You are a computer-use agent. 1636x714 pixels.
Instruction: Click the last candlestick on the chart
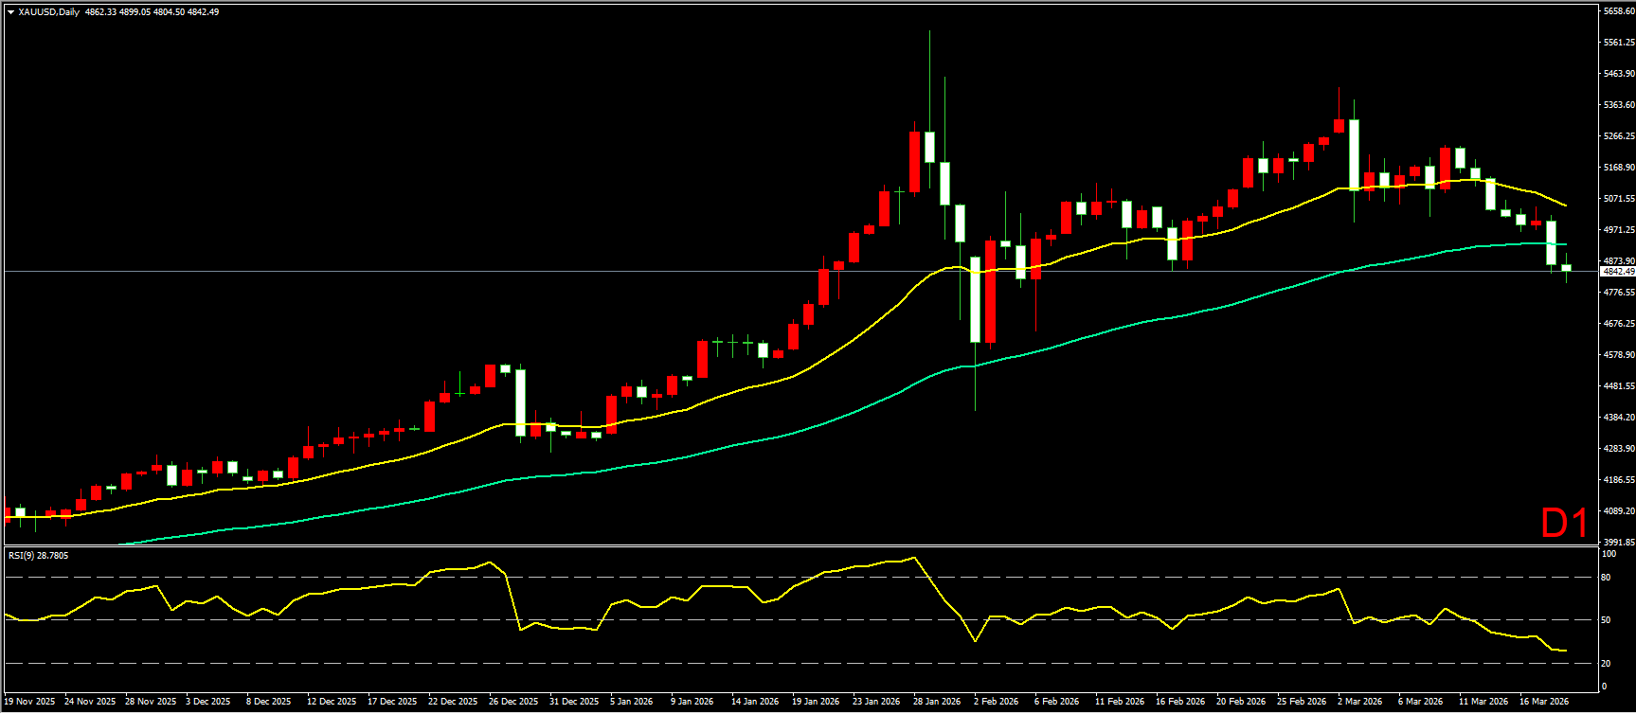pos(1566,269)
